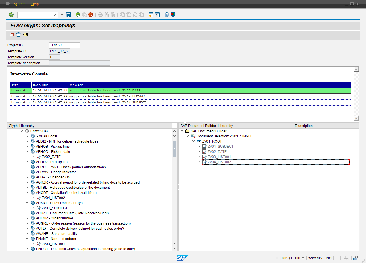Click the blue trash can delete icon
Viewport: 366px width, 263px height.
click(x=19, y=35)
